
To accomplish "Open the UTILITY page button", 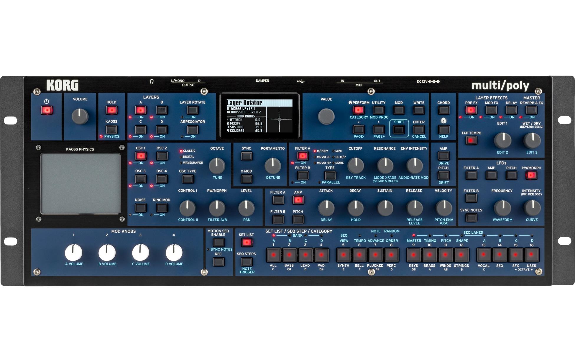I will tap(379, 110).
